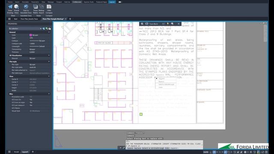Click the Markup Import tool

[x=42, y=9]
